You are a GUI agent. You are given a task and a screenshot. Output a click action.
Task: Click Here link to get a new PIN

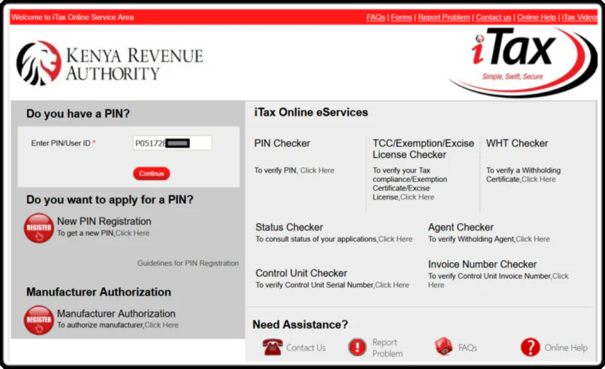[x=132, y=233]
